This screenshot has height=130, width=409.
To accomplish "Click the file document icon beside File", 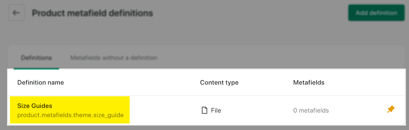I will (204, 111).
